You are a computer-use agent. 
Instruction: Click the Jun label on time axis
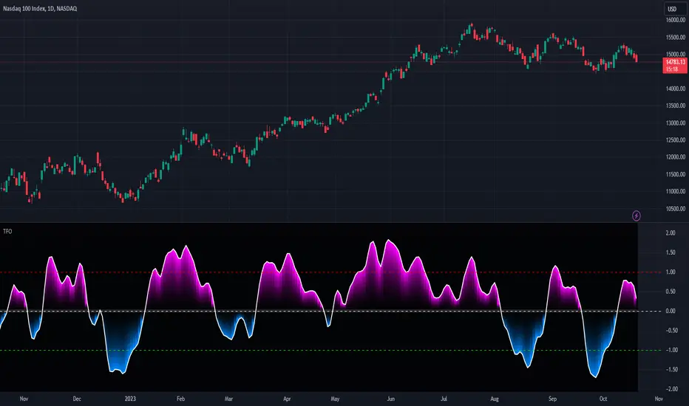(391, 397)
